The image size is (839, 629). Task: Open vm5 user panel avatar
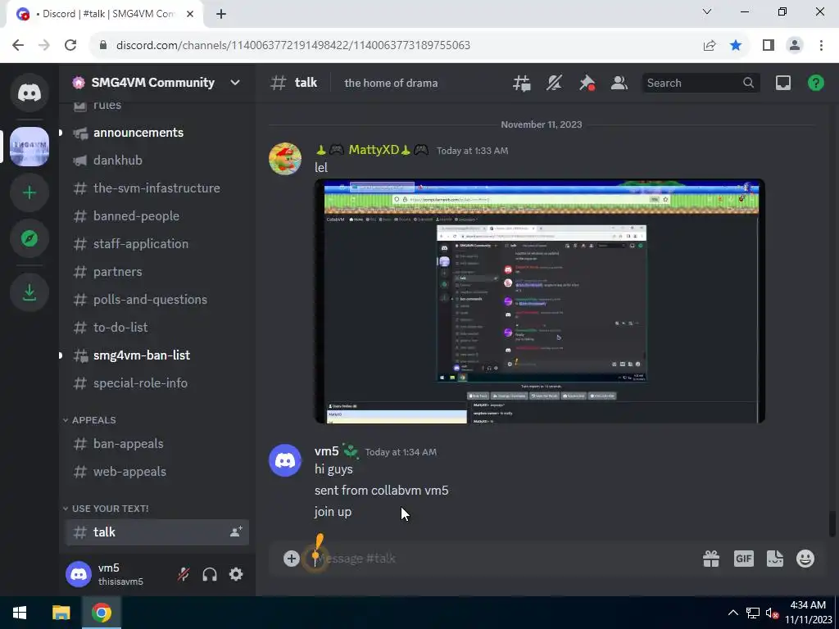coord(79,574)
